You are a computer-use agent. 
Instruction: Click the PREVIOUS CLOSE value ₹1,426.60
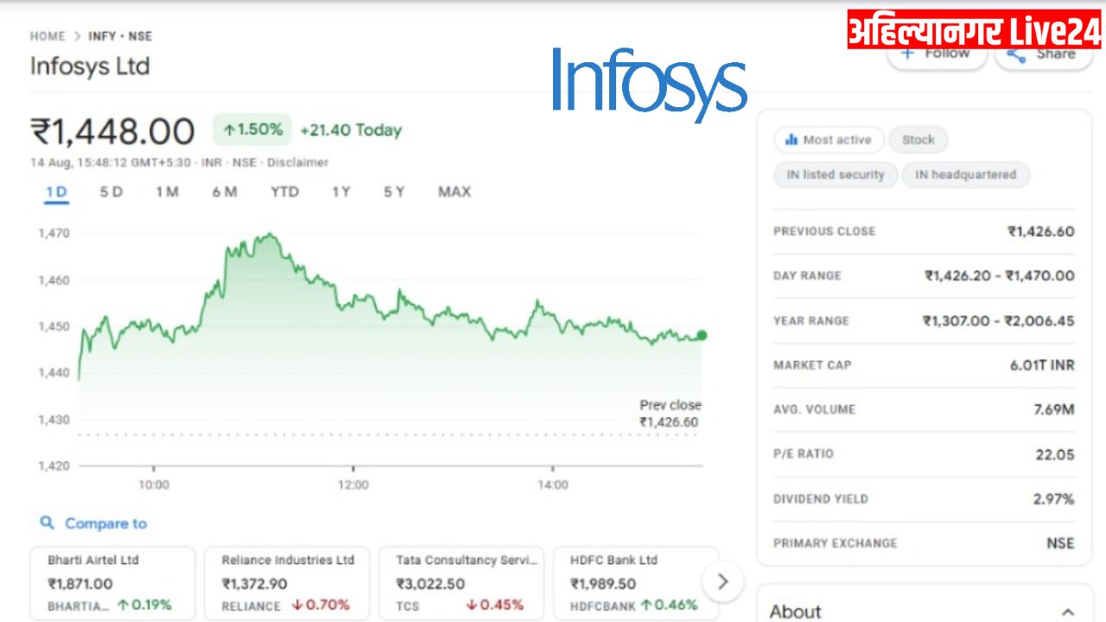pos(1041,232)
